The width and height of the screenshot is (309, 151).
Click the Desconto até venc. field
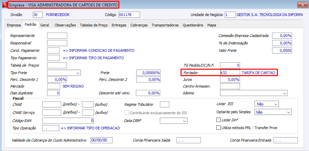tap(148, 93)
